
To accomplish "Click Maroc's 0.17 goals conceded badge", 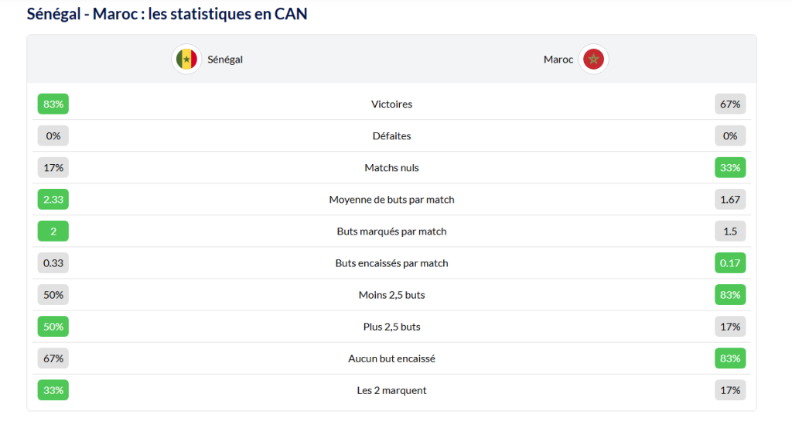I will tap(730, 262).
